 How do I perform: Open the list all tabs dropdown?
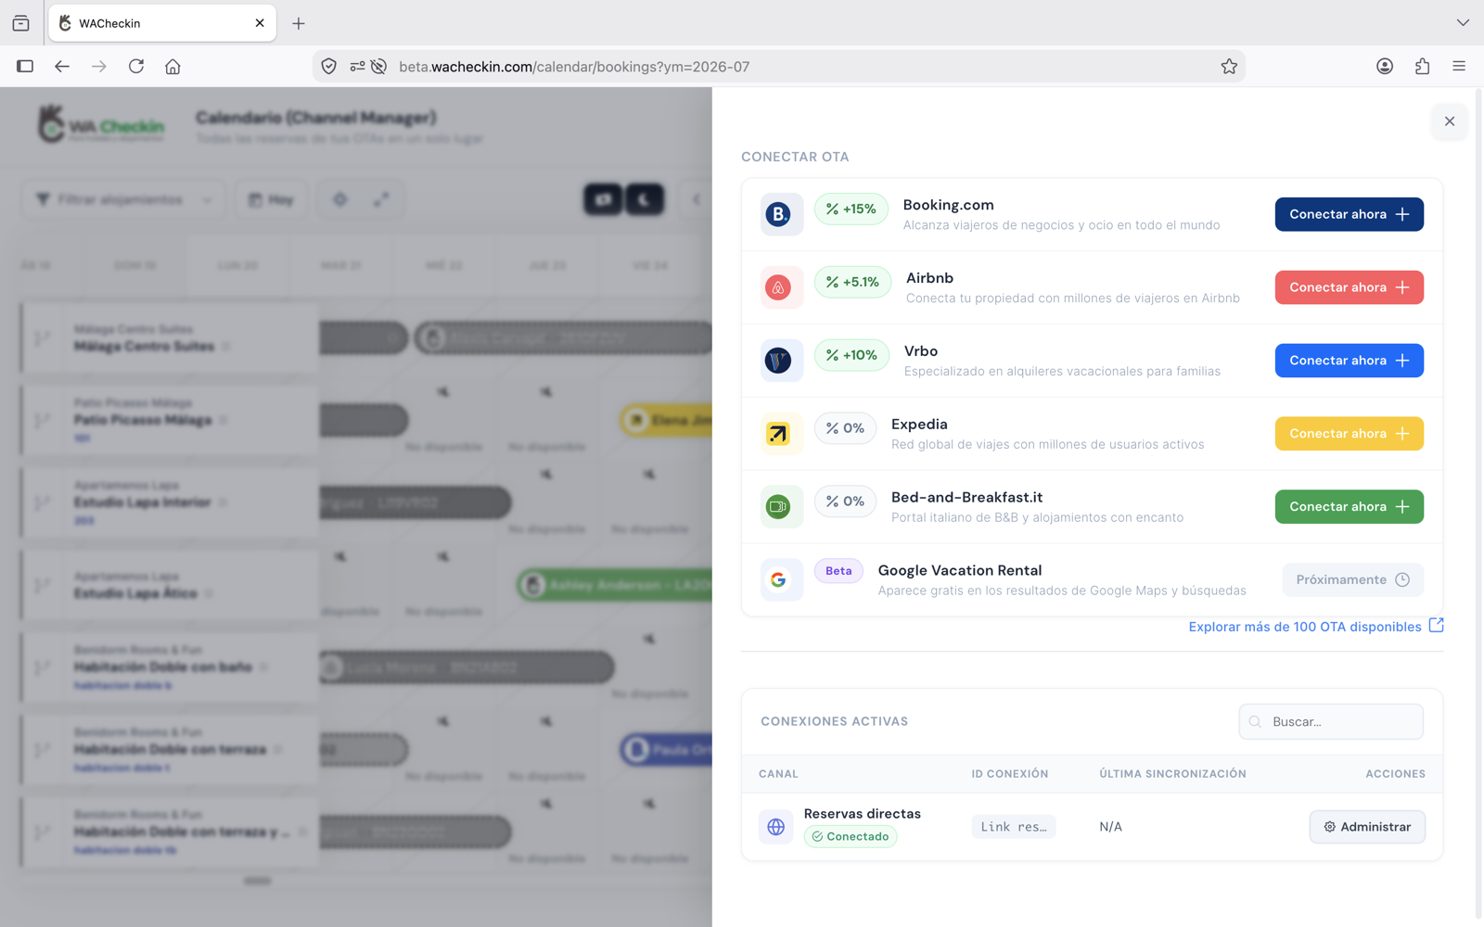pos(1463,23)
